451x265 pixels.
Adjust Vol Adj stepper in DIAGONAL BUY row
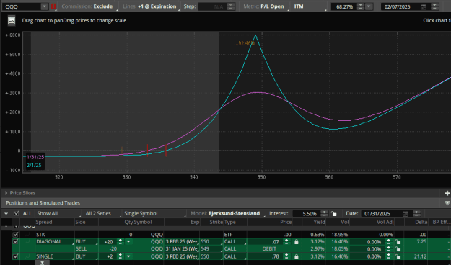(389, 242)
